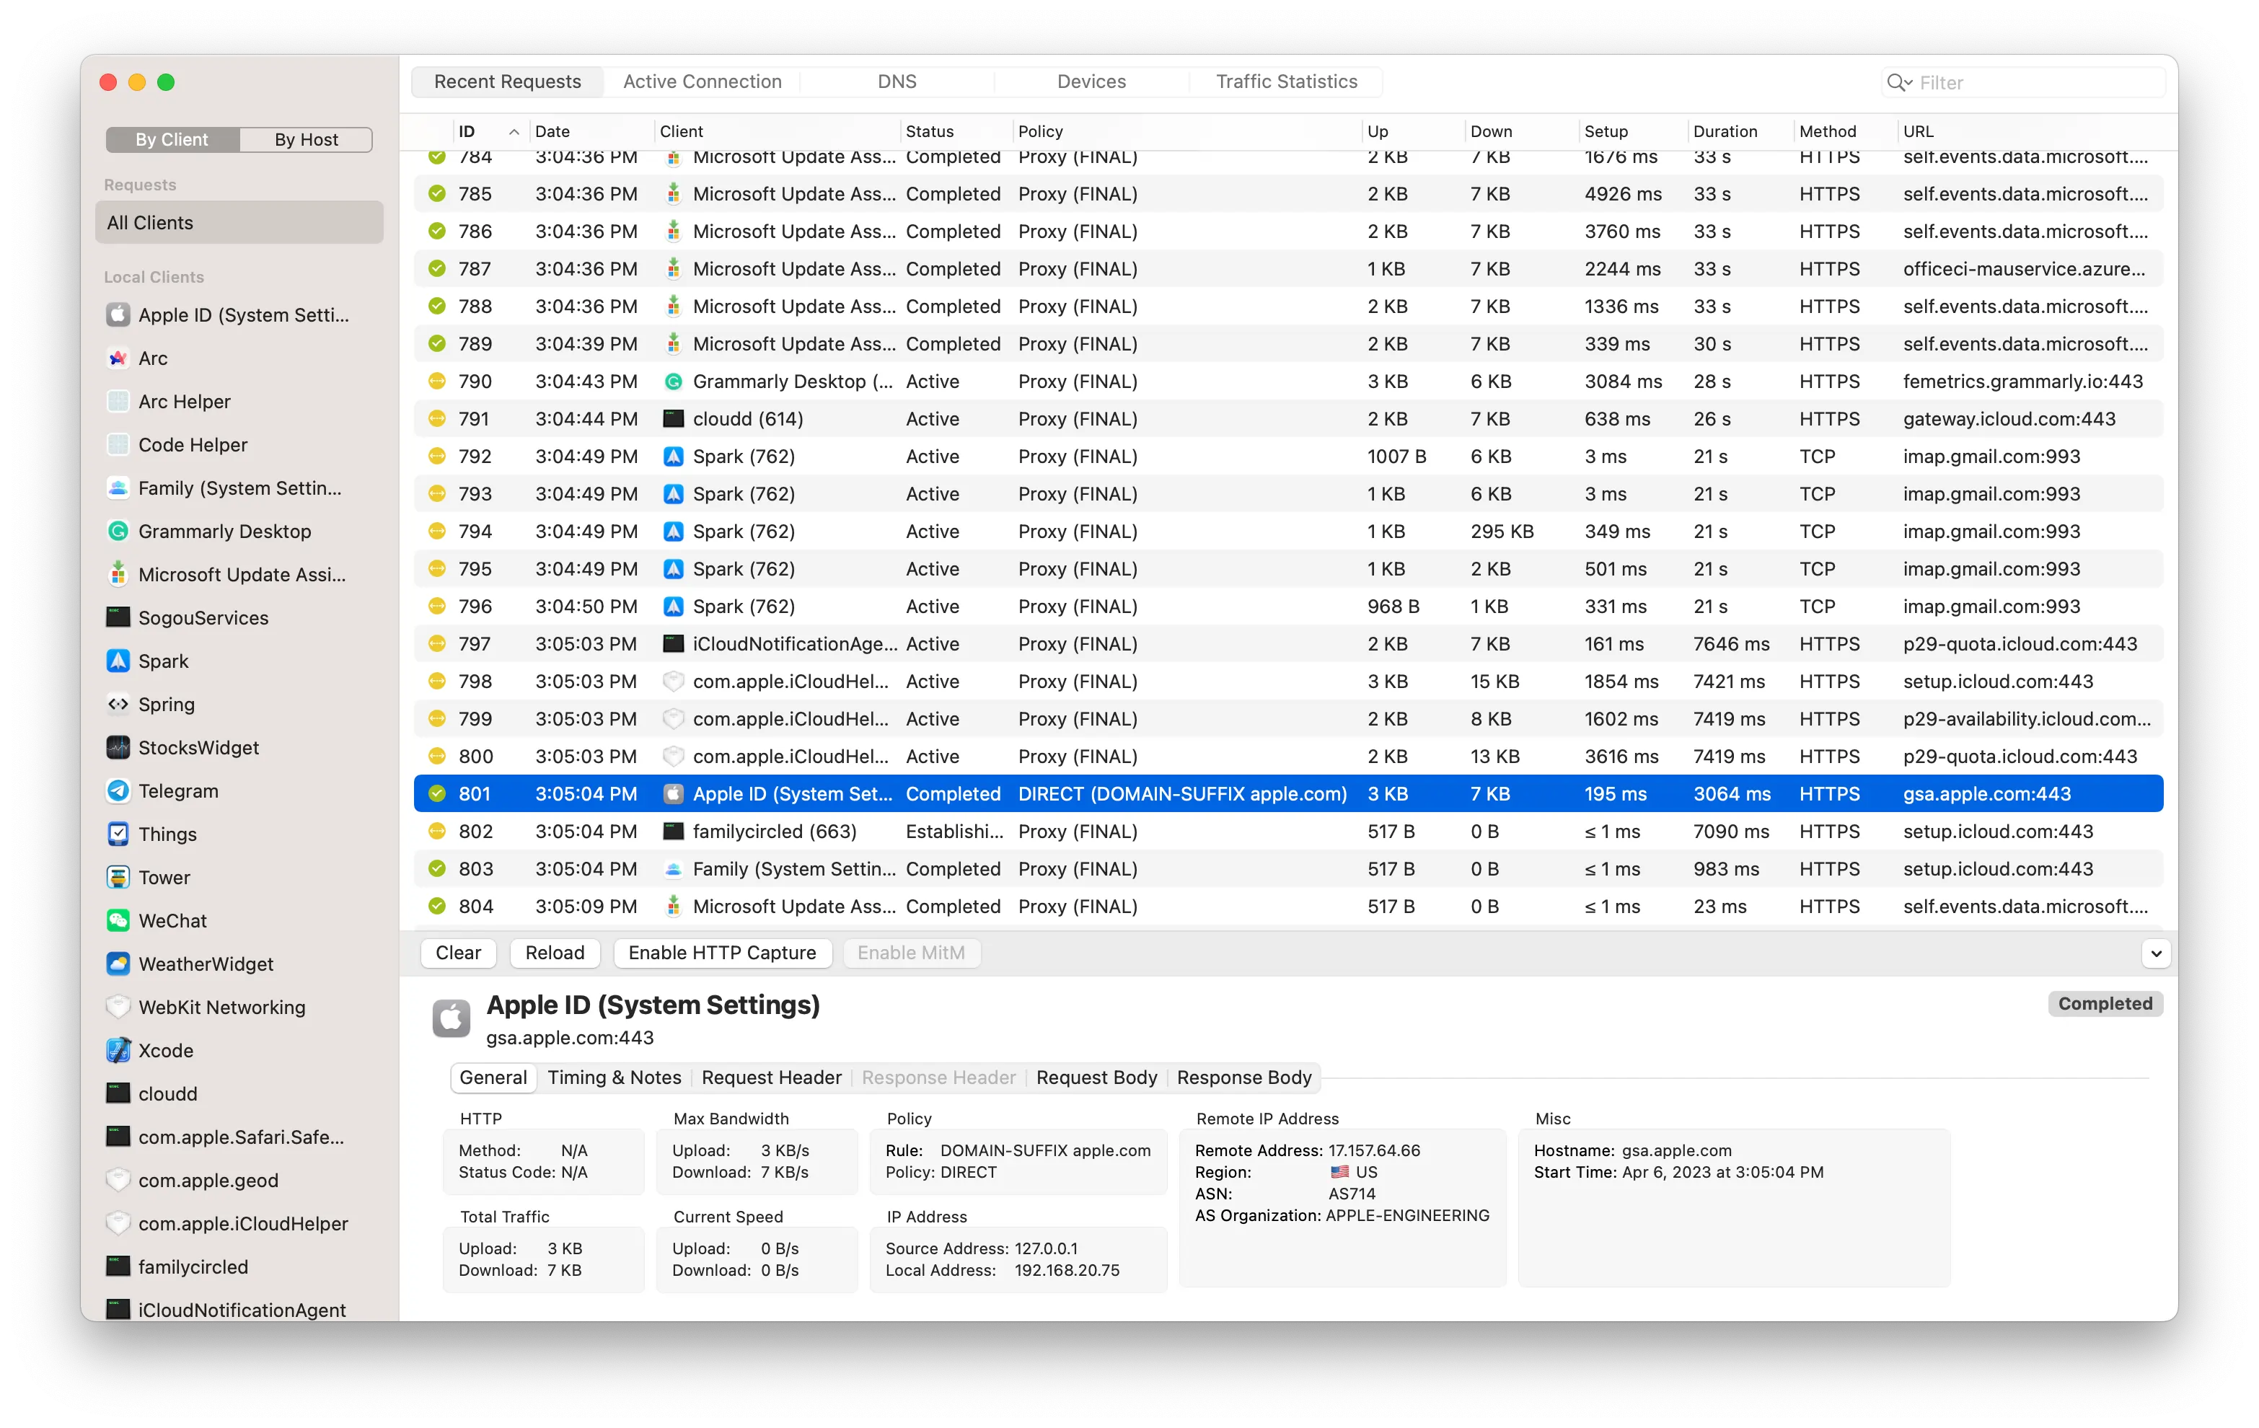The image size is (2259, 1428).
Task: Click iCloudNotificationAgent in sidebar list
Action: [x=242, y=1309]
